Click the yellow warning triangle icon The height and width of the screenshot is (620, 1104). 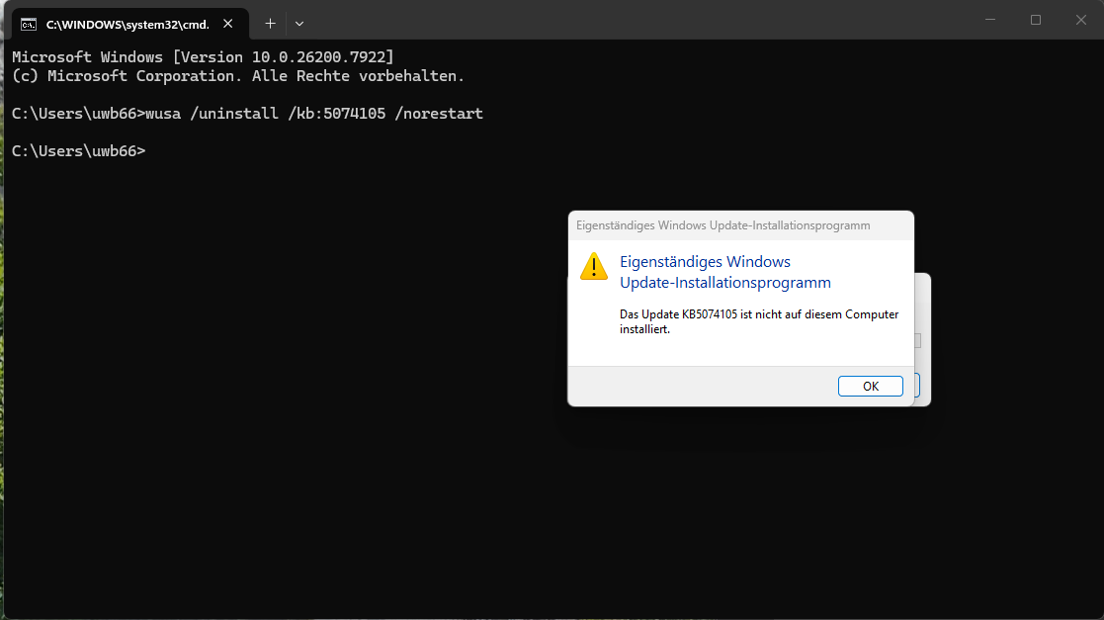594,266
